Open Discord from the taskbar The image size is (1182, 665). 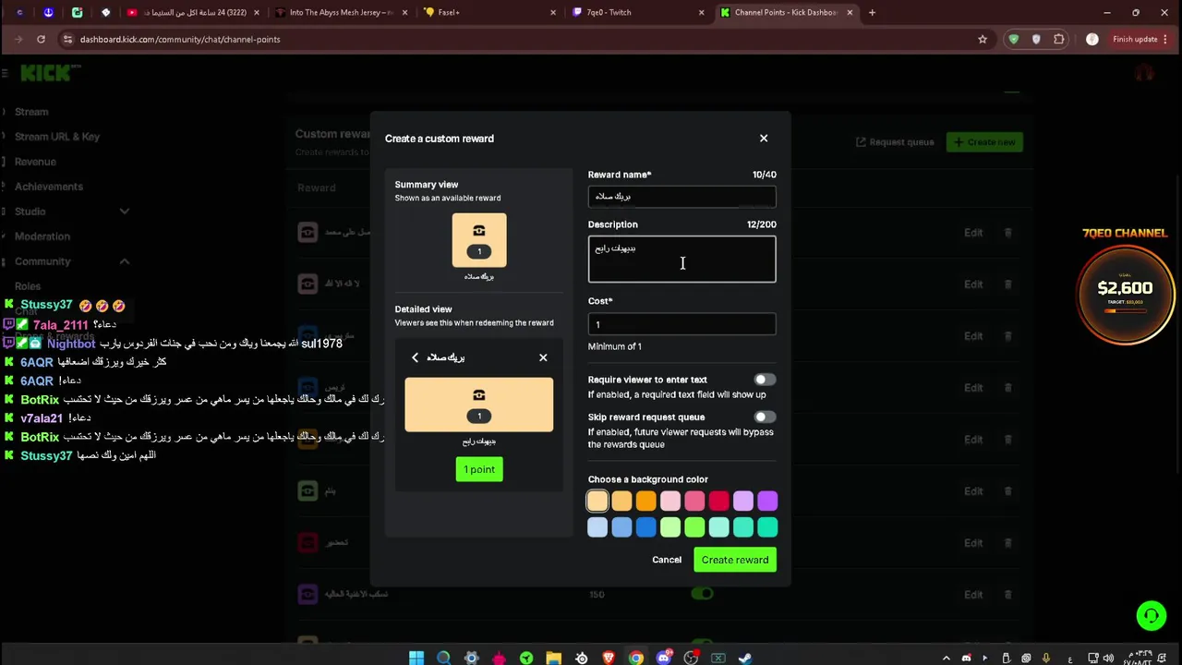pyautogui.click(x=663, y=658)
